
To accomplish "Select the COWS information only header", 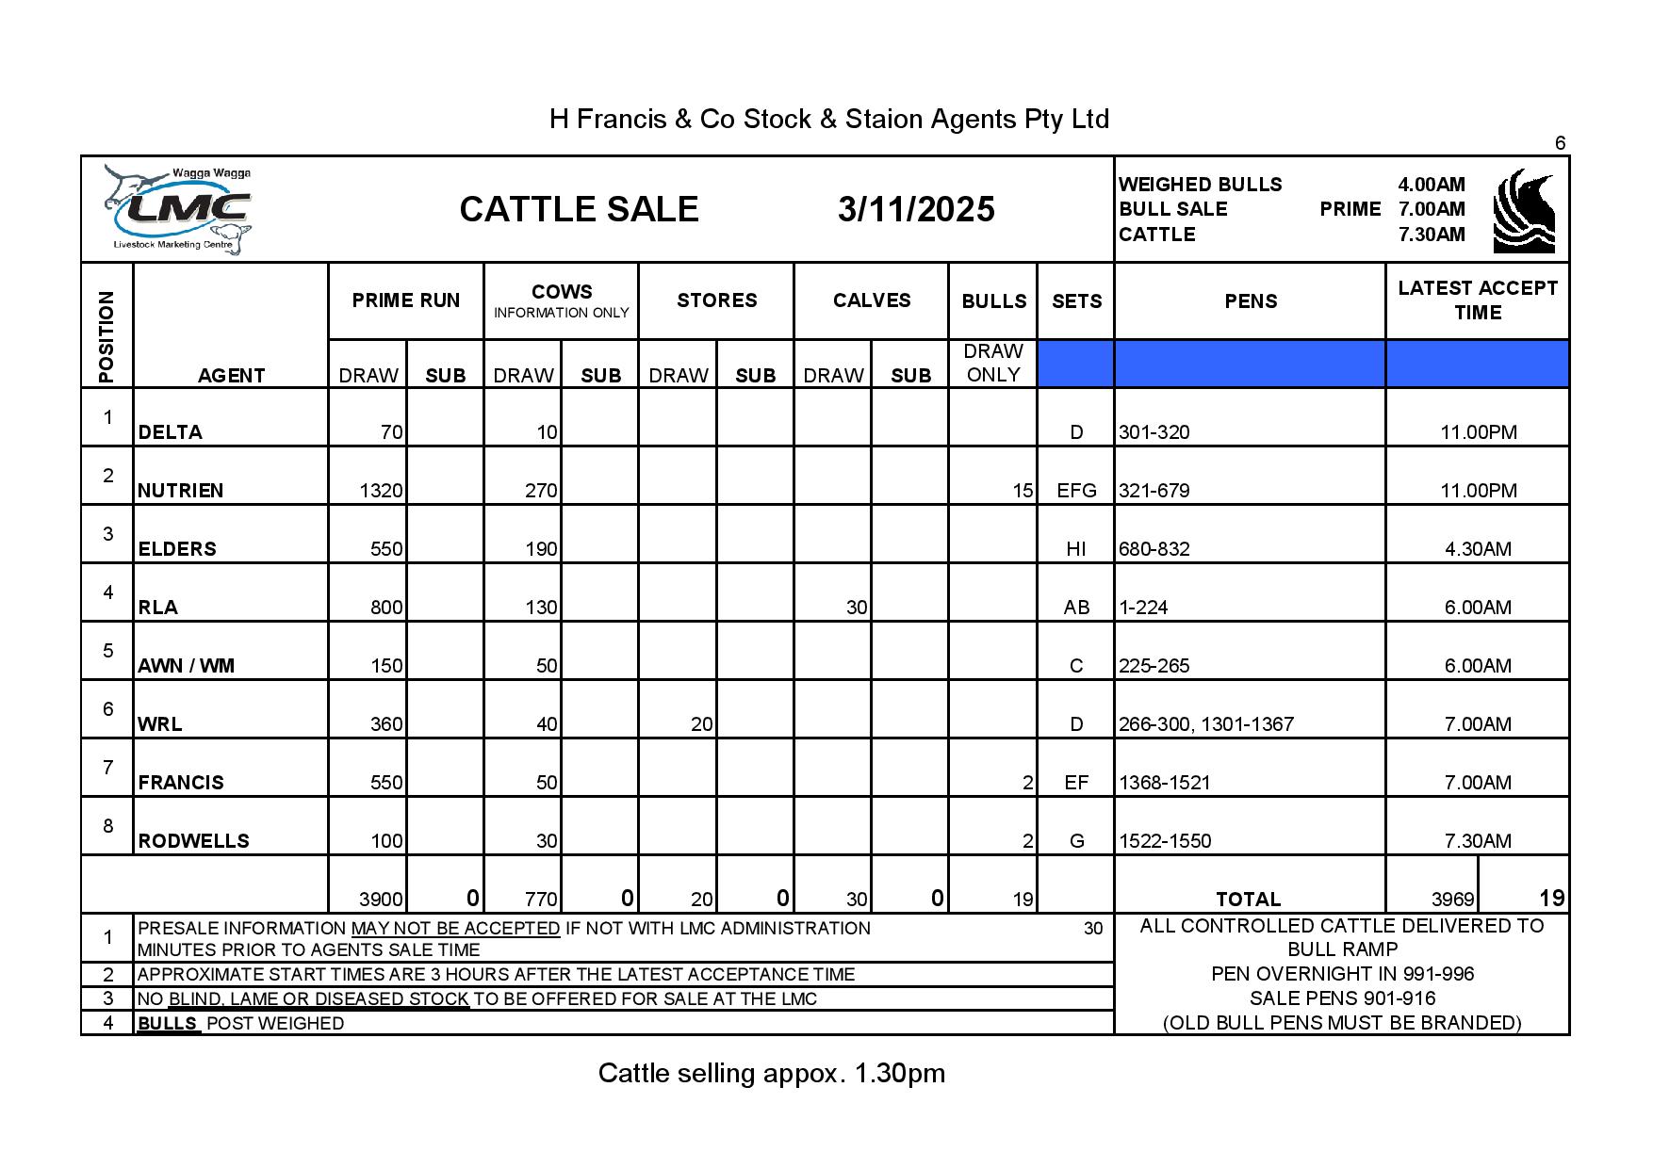I will click(x=562, y=300).
